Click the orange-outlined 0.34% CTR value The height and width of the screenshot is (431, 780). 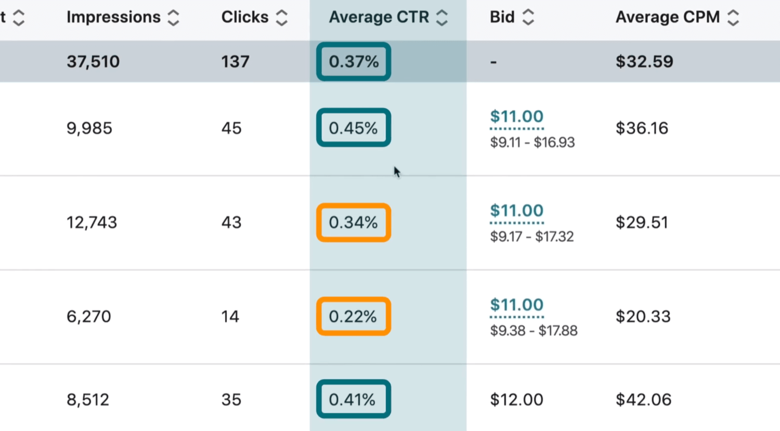tap(354, 223)
